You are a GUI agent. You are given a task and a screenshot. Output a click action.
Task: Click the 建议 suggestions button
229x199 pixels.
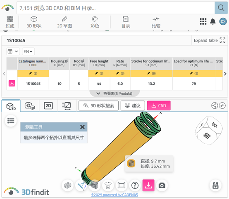coord(133,105)
